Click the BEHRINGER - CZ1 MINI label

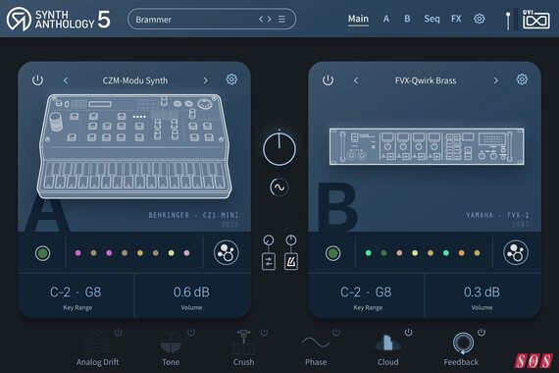(x=193, y=215)
